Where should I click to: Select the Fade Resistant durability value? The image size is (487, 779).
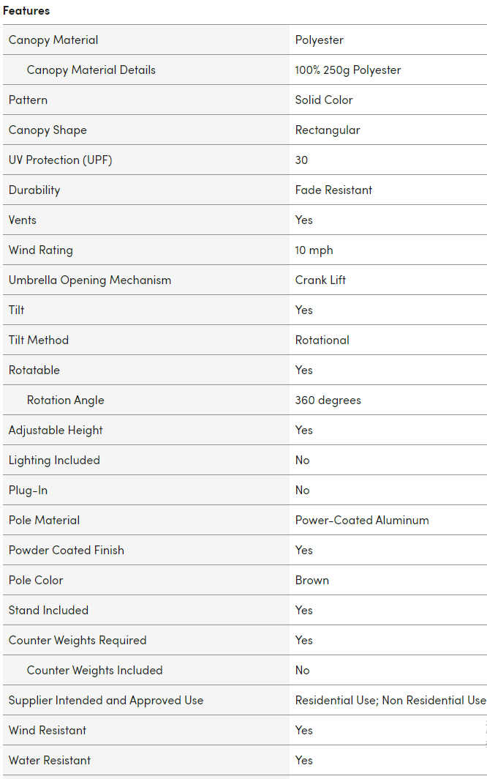point(333,190)
